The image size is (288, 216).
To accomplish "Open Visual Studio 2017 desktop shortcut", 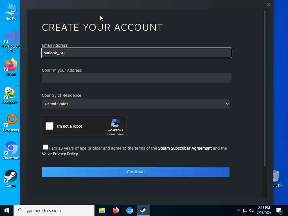I will (x=11, y=41).
